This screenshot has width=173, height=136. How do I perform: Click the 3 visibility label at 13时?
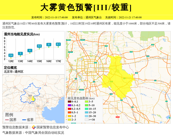20,53
